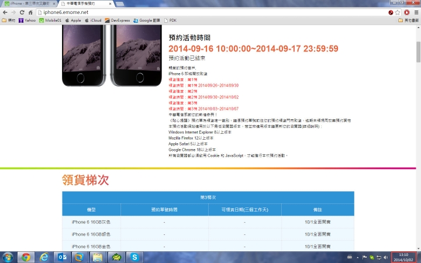Open the Mobile01 bookmark
Screen dimensions: 421x263
coord(50,20)
